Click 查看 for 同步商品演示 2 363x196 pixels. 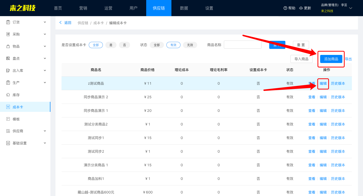click(x=312, y=97)
